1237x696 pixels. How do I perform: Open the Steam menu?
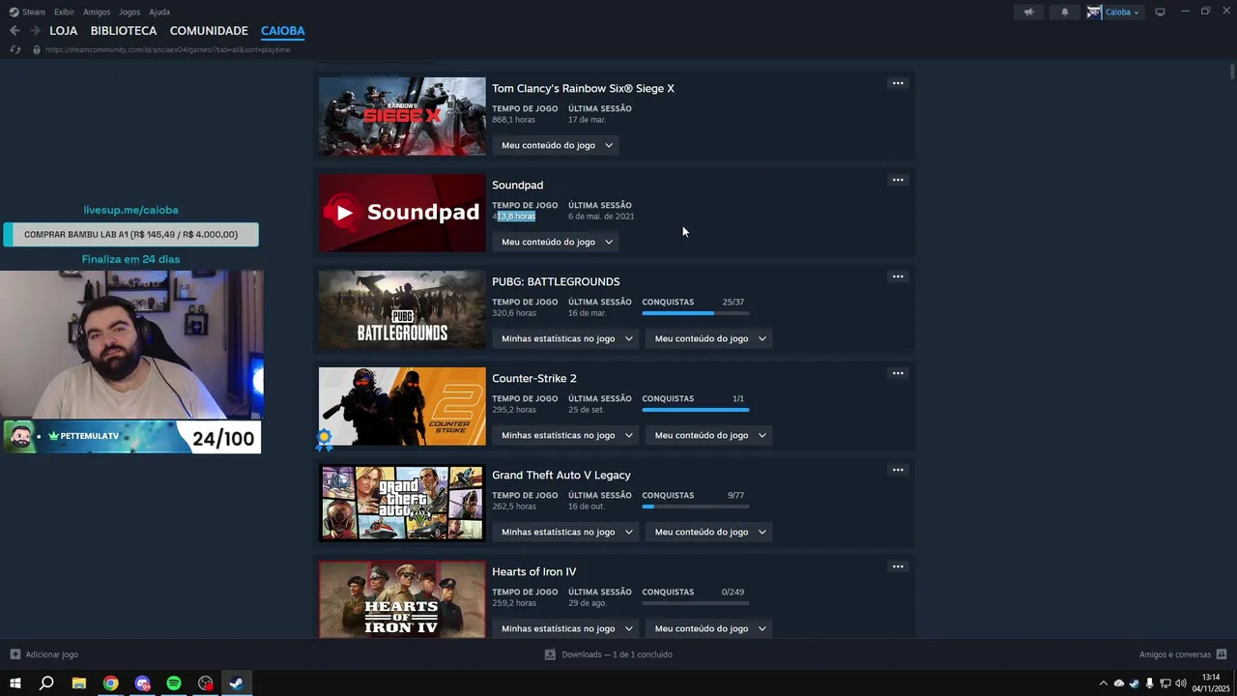tap(27, 12)
